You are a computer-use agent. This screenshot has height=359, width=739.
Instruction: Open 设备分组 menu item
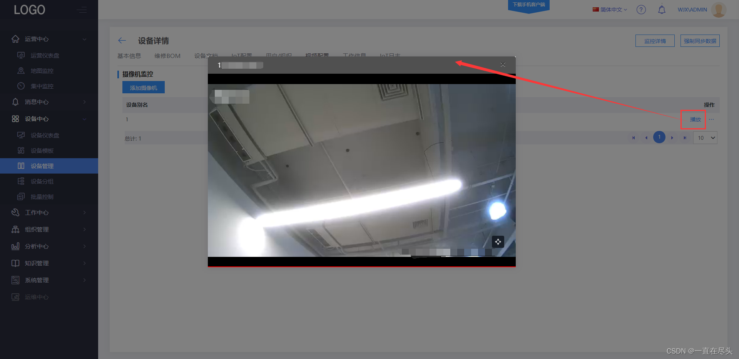click(42, 181)
